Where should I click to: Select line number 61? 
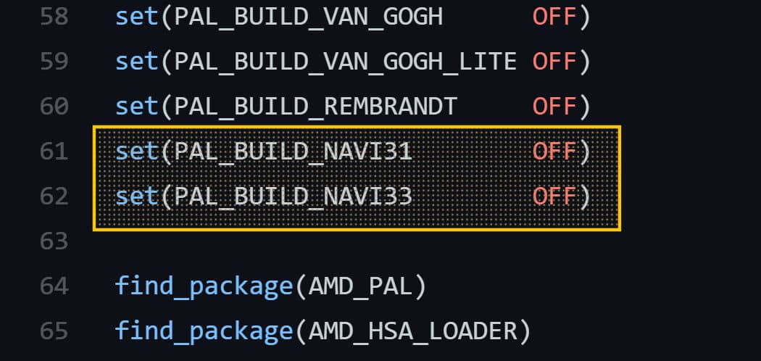point(54,152)
